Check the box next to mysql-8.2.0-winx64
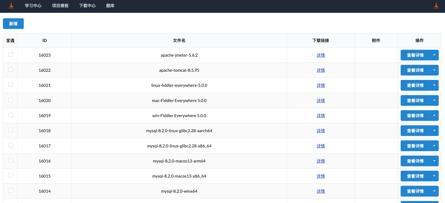Viewport: 445px width, 203px height. (11, 191)
